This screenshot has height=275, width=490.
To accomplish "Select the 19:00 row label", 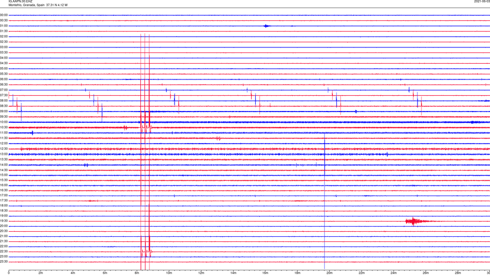I will (4, 216).
